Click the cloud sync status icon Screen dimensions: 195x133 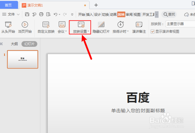(186, 15)
